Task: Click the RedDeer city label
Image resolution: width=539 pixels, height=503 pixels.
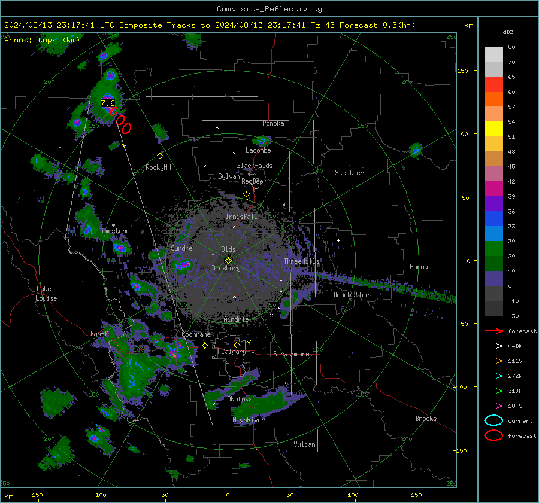Action: [254, 181]
